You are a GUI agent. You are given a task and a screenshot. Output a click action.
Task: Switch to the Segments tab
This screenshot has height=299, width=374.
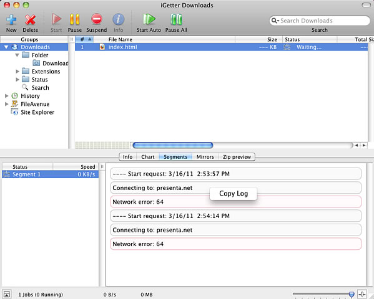tap(175, 157)
